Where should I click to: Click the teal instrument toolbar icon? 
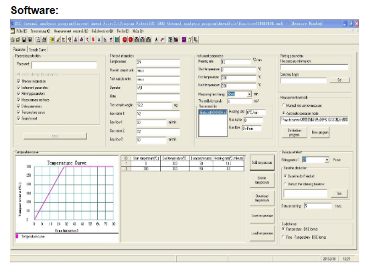point(117,39)
